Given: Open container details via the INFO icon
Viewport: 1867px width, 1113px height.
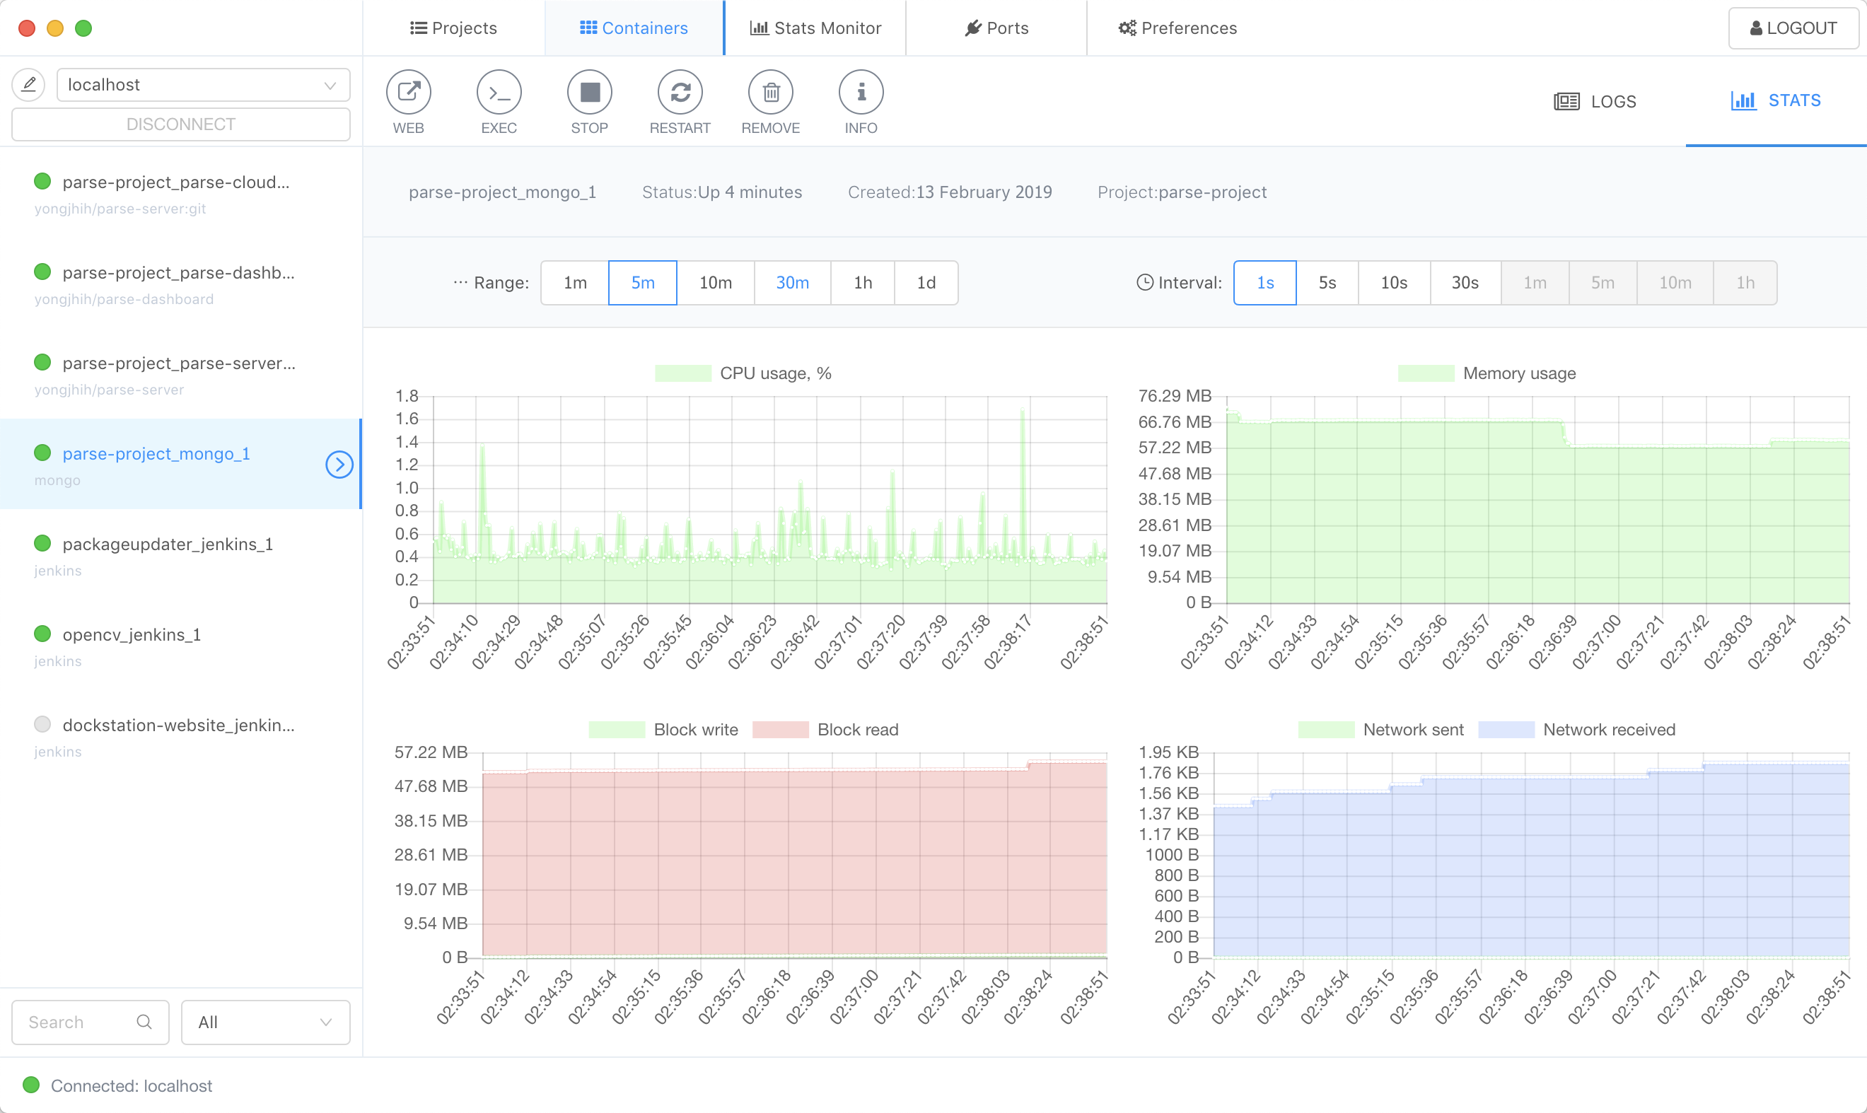Looking at the screenshot, I should click(860, 92).
